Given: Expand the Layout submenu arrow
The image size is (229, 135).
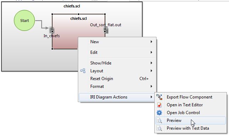Looking at the screenshot, I should coord(151,71).
